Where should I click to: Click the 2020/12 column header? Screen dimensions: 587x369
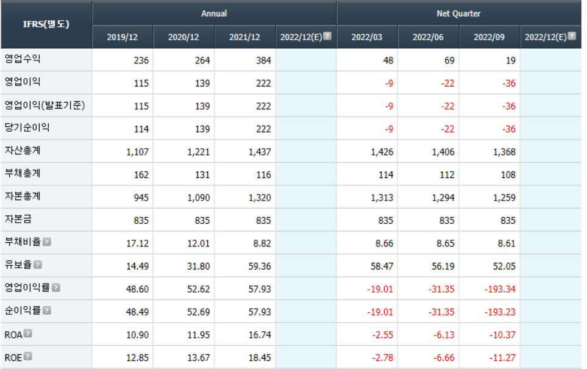tap(183, 37)
